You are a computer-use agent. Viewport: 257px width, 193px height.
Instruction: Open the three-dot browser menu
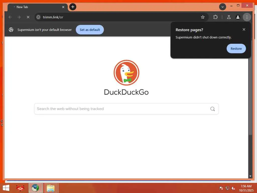pos(247,17)
